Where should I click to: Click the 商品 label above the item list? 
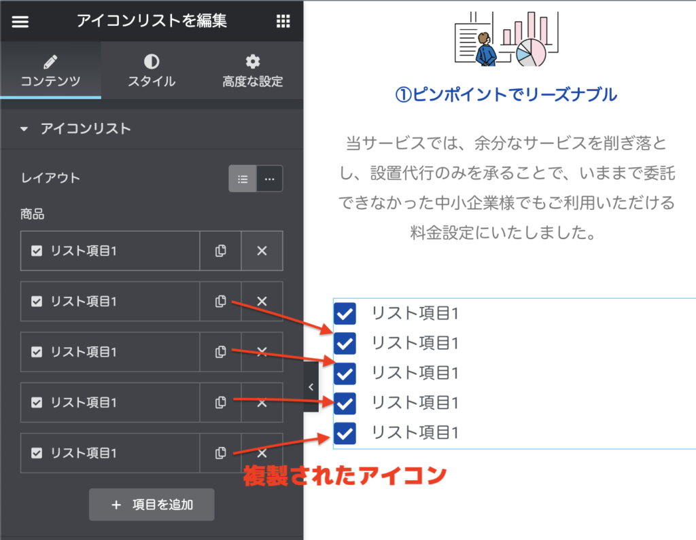click(33, 215)
